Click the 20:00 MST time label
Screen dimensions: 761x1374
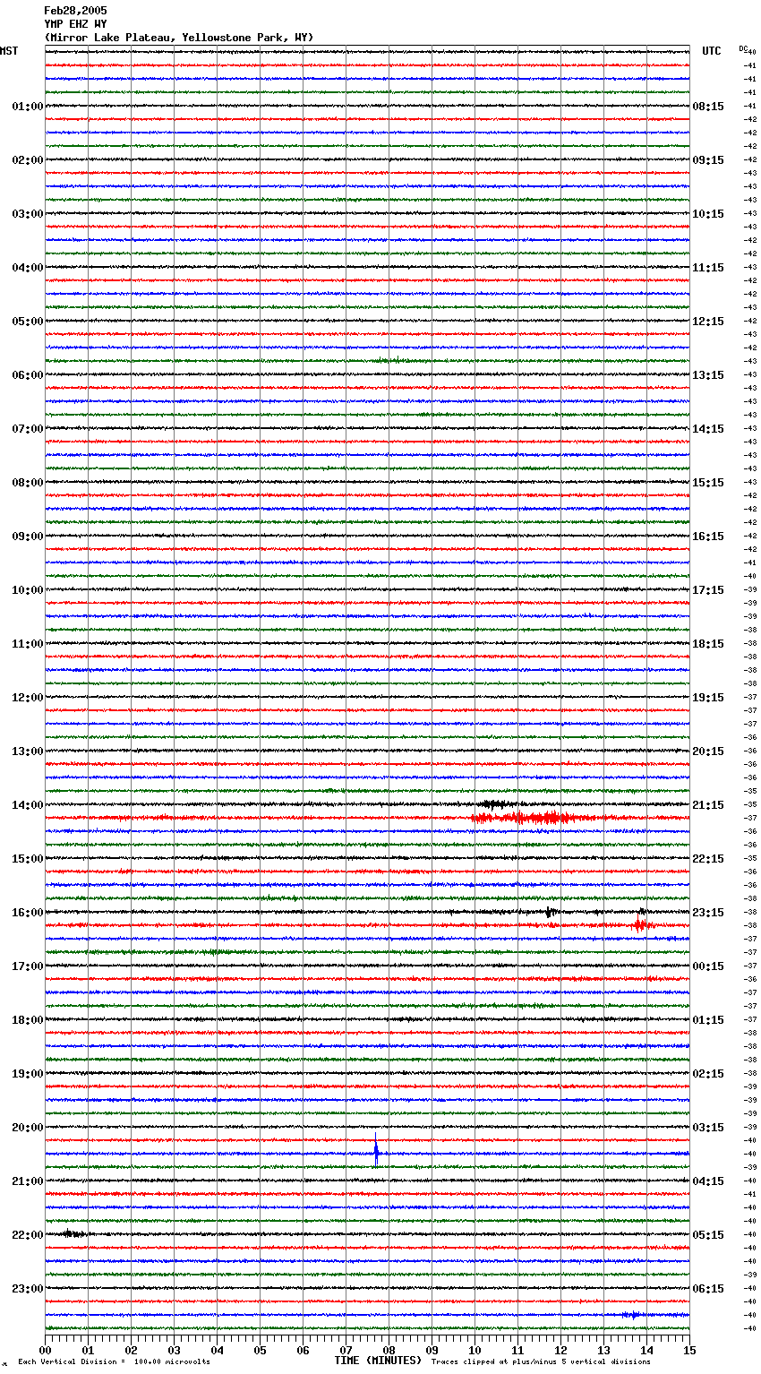(x=28, y=1128)
